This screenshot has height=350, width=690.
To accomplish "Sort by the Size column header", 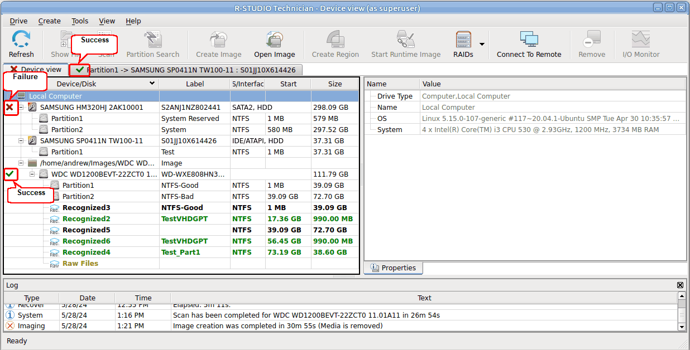I will coord(335,84).
